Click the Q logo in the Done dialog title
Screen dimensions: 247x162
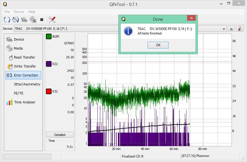(x=124, y=19)
